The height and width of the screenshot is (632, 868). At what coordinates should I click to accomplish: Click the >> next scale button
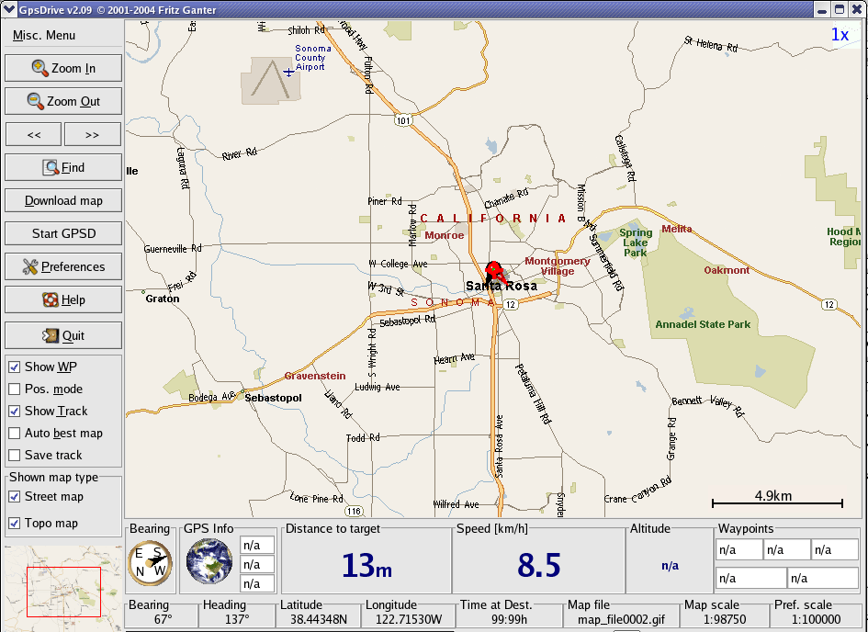(92, 134)
